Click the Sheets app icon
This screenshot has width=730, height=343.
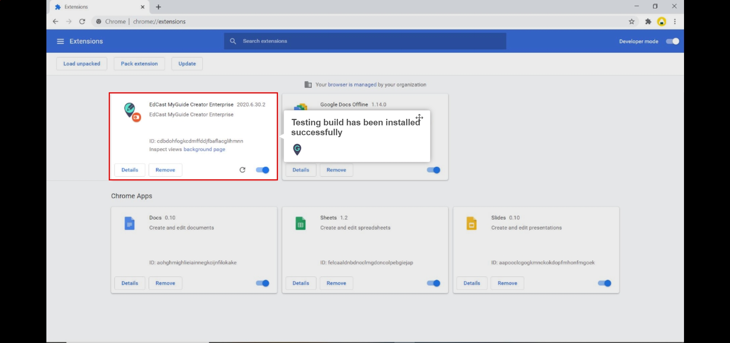pyautogui.click(x=300, y=223)
